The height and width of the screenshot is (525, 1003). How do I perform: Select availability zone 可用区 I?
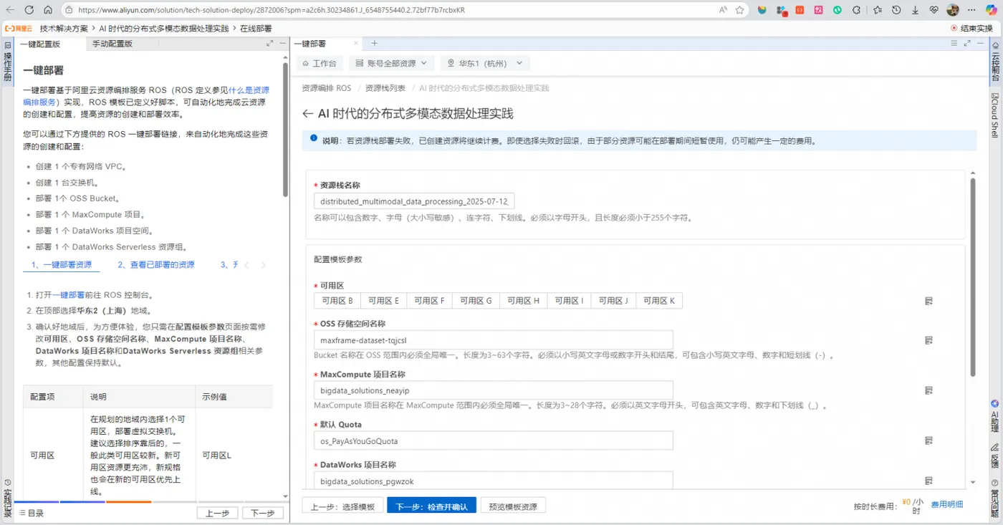click(x=569, y=301)
